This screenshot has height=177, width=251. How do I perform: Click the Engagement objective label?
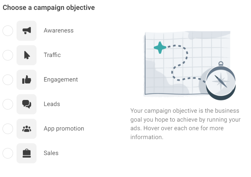click(x=61, y=80)
